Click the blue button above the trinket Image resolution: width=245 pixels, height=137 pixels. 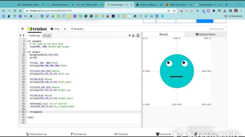[205, 21]
